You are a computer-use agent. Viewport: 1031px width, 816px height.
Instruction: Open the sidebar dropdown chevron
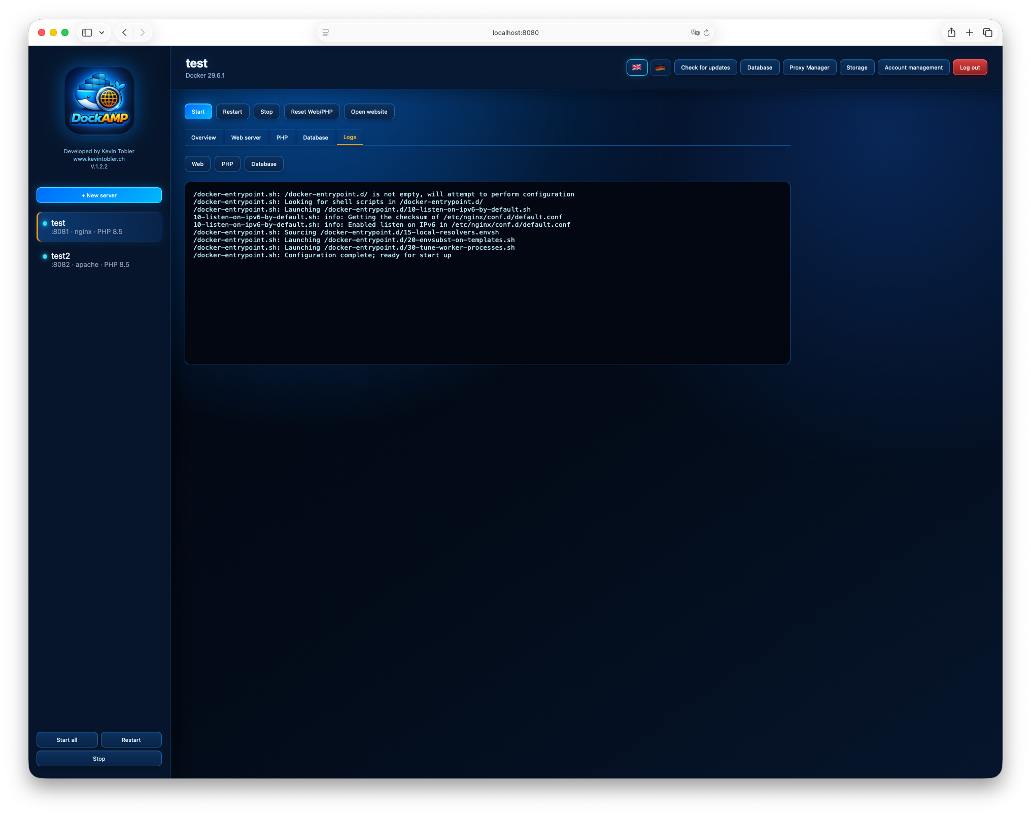101,32
